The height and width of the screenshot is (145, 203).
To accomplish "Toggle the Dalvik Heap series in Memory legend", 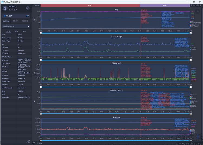I will click(194, 100).
